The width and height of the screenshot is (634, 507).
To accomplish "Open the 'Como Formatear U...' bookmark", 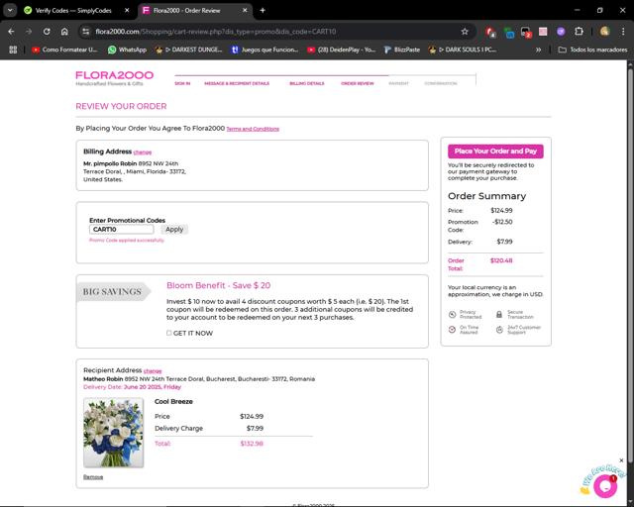I will (64, 50).
